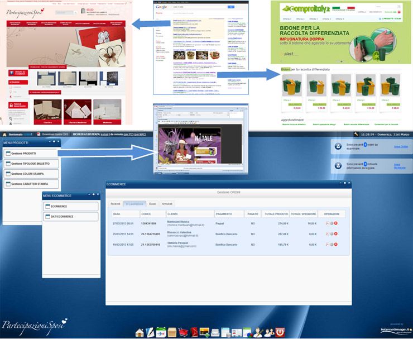Click the Download Guida CMS link

click(55, 135)
